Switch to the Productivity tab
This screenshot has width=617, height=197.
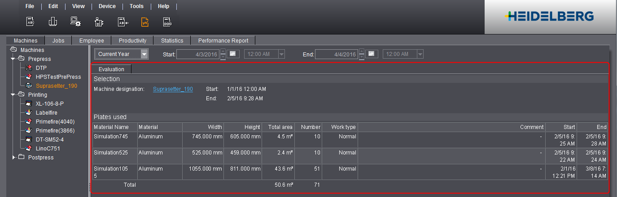coord(132,40)
